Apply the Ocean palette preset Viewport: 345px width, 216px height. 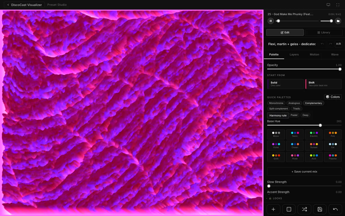click(x=295, y=146)
